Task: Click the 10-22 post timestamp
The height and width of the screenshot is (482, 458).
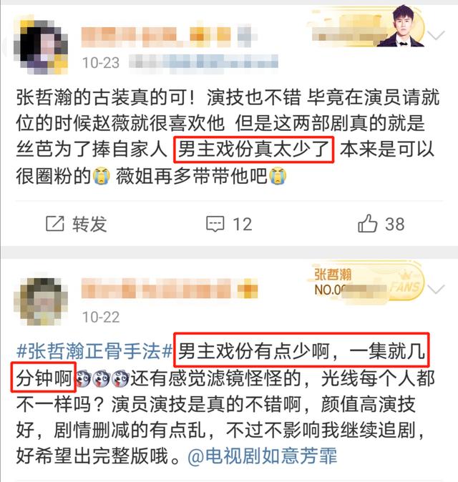Action: [101, 317]
